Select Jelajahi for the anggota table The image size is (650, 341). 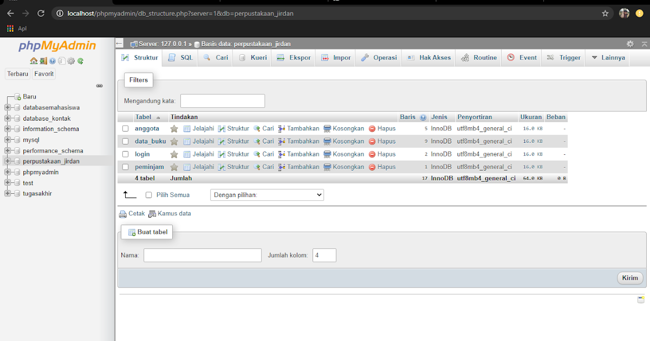point(201,128)
